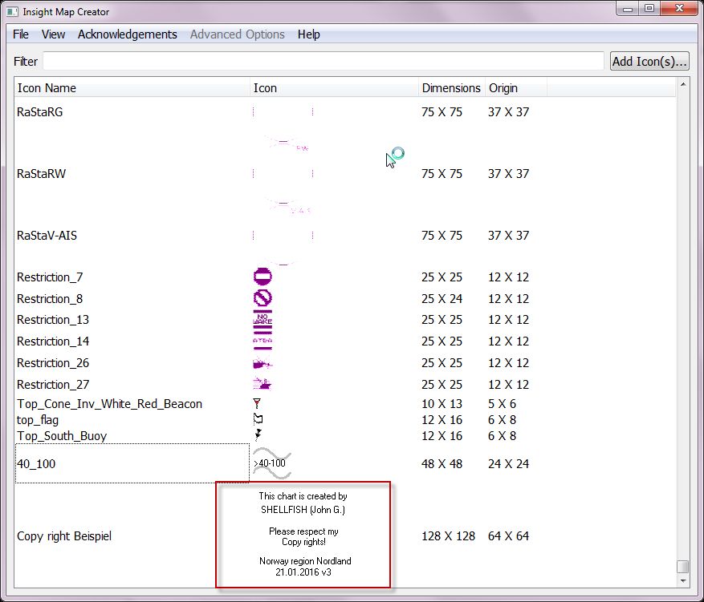The height and width of the screenshot is (602, 704).
Task: Open the View menu
Action: click(53, 34)
